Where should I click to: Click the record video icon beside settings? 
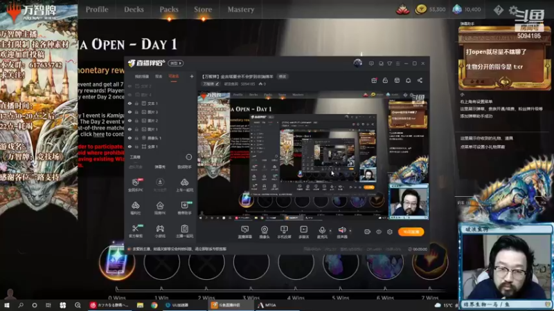(368, 232)
